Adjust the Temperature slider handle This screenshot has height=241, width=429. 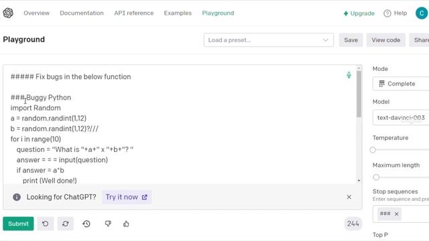373,150
